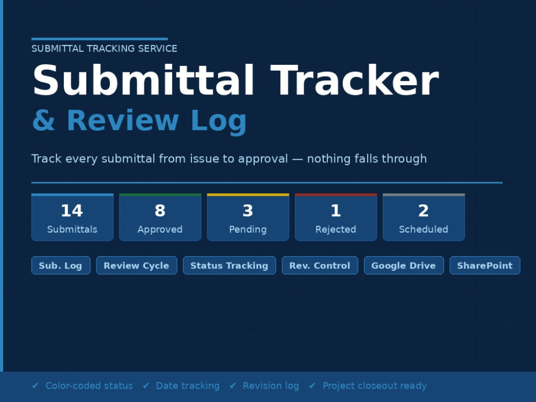The image size is (536, 402).
Task: Click the checkmark before Project closeout ready
Action: 312,386
